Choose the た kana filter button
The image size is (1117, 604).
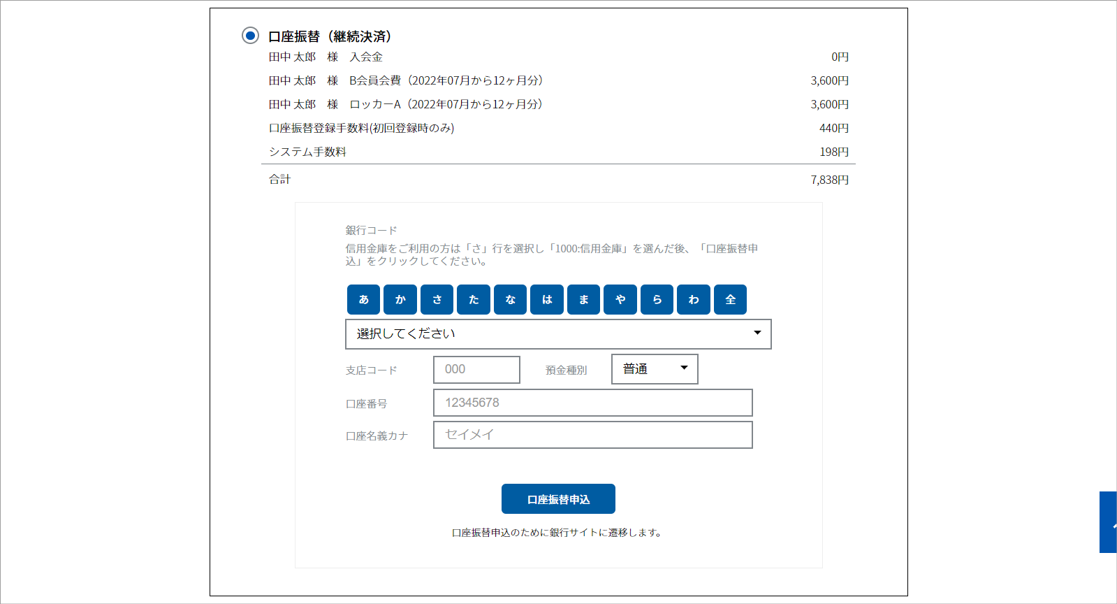tap(474, 299)
